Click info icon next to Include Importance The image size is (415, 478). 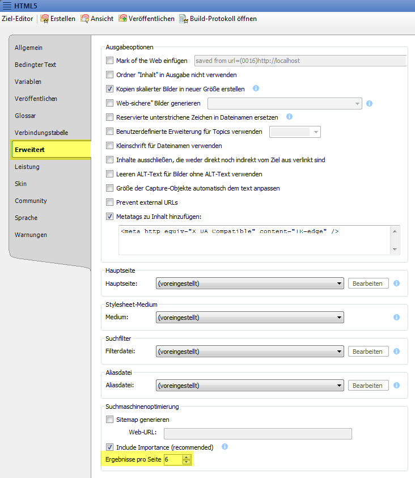click(x=225, y=447)
